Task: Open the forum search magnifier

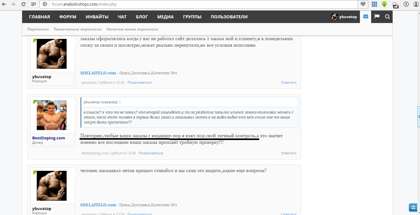Action: [x=387, y=17]
